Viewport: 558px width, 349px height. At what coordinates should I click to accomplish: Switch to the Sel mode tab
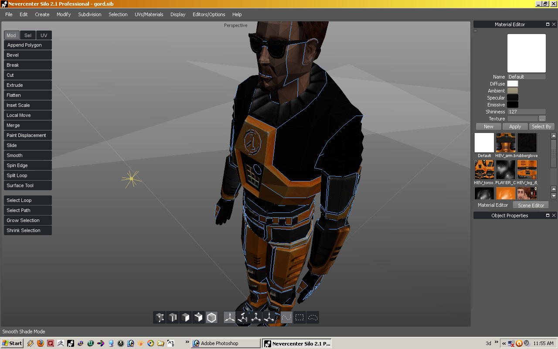click(x=27, y=35)
